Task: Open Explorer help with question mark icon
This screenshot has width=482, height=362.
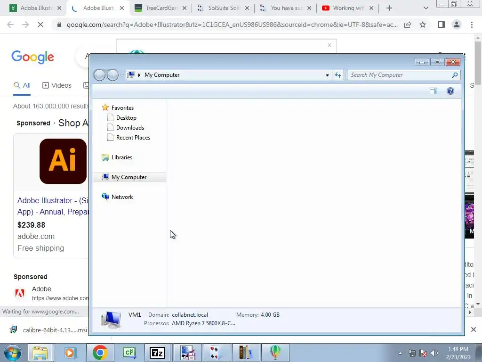Action: tap(450, 91)
